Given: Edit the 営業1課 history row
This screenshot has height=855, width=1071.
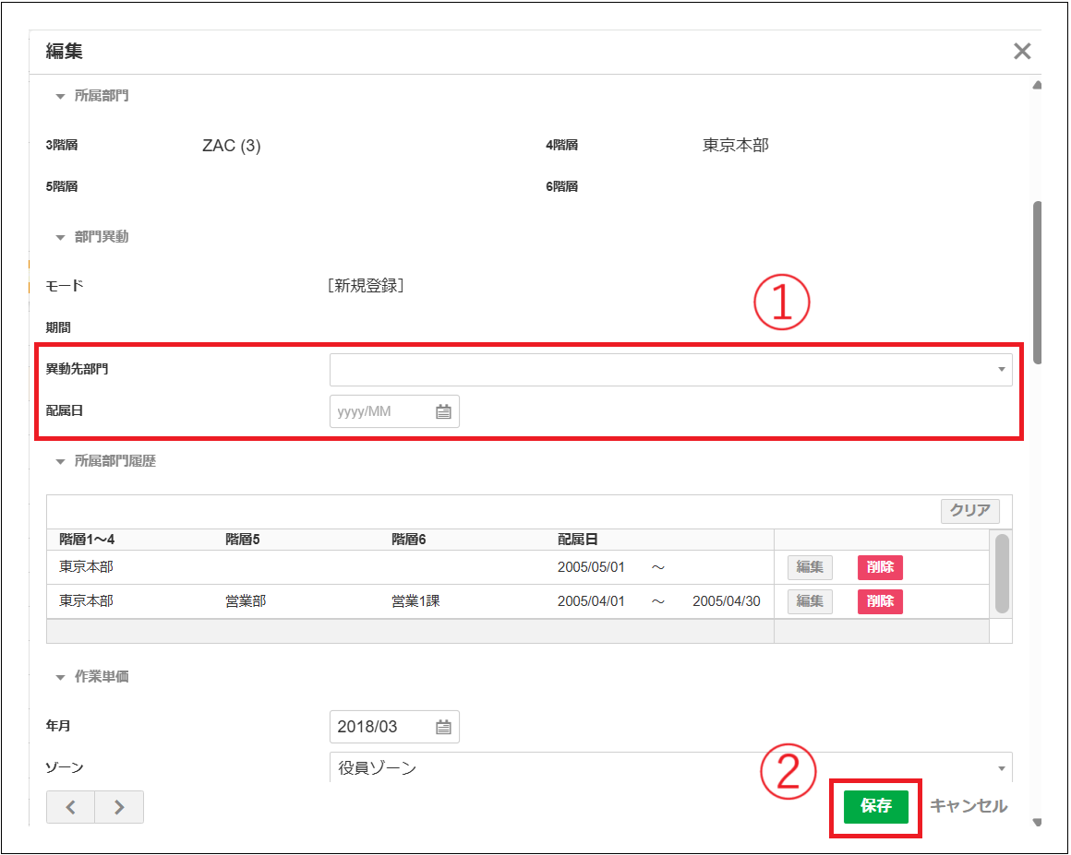Looking at the screenshot, I should (x=810, y=601).
